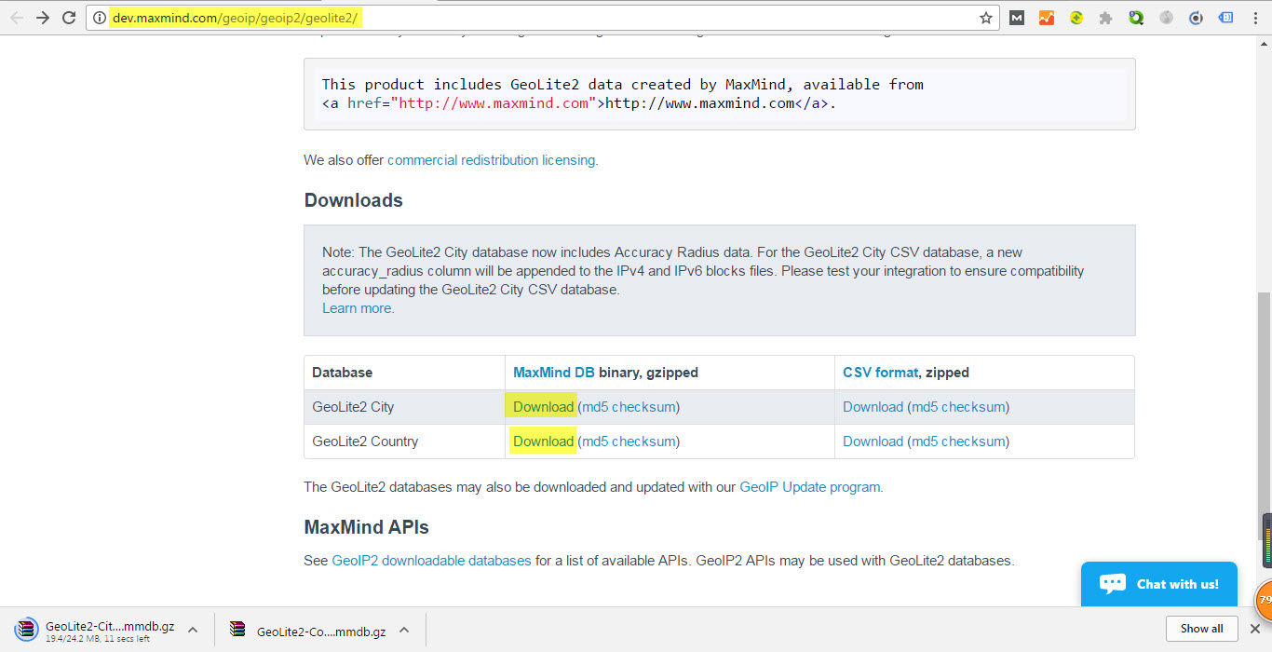The image size is (1272, 652).
Task: Follow the Learn more link
Action: coord(358,308)
